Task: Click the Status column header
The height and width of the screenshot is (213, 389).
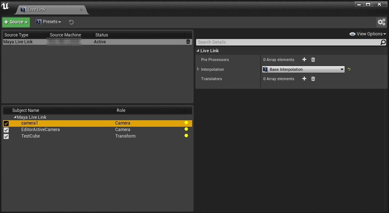Action: pyautogui.click(x=102, y=35)
